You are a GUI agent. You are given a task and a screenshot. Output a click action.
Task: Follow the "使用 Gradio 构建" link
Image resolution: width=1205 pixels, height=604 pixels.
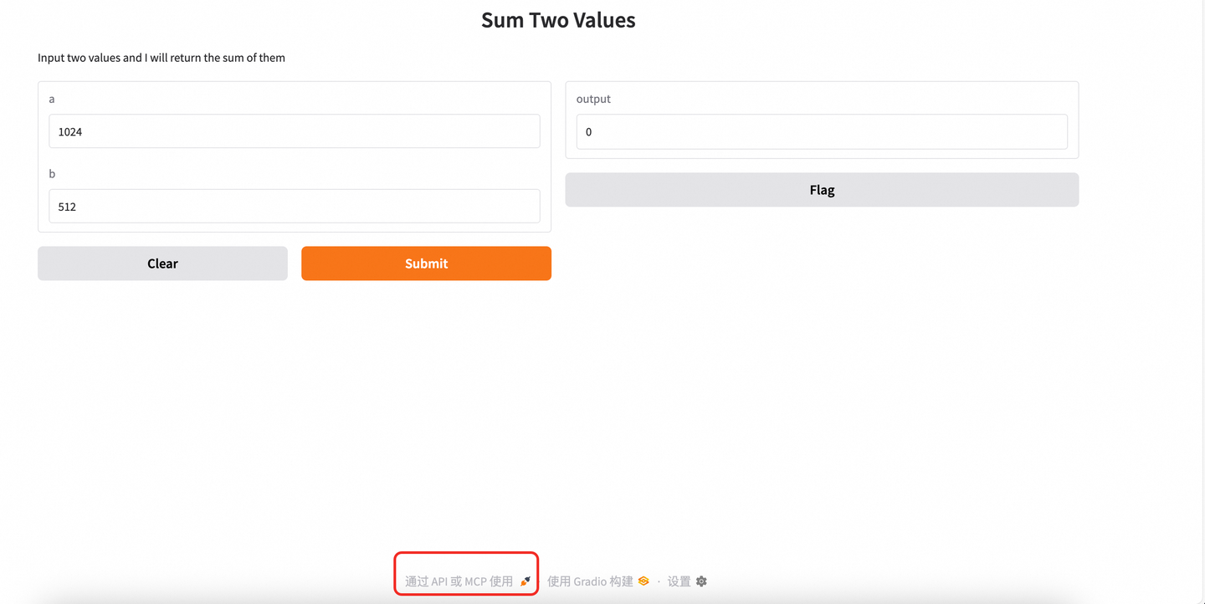click(x=590, y=581)
